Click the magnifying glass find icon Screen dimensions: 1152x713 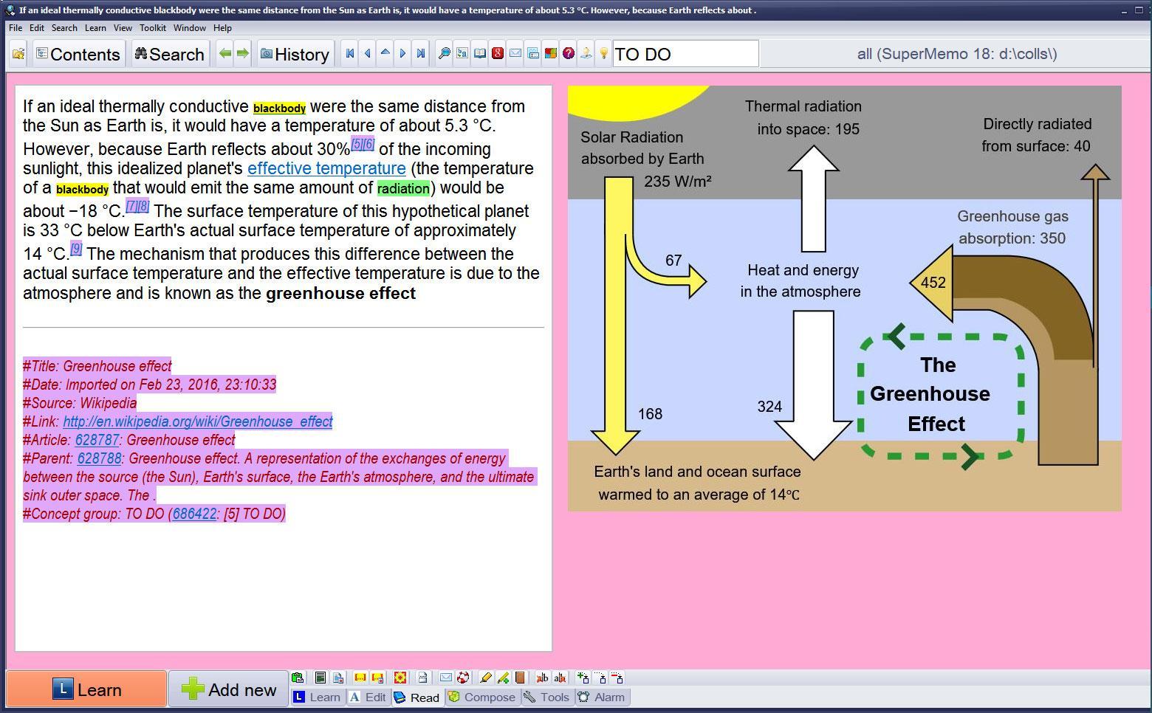444,54
